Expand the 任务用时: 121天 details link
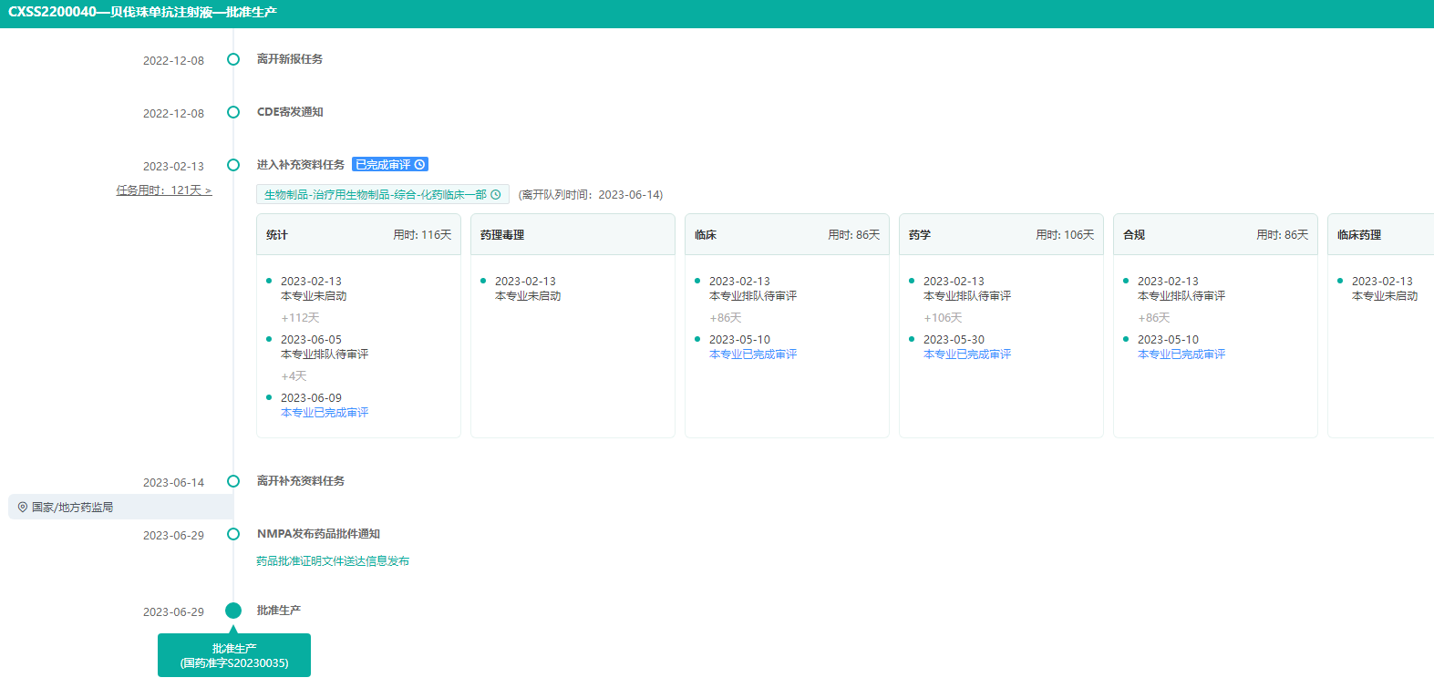1434x688 pixels. click(x=164, y=190)
